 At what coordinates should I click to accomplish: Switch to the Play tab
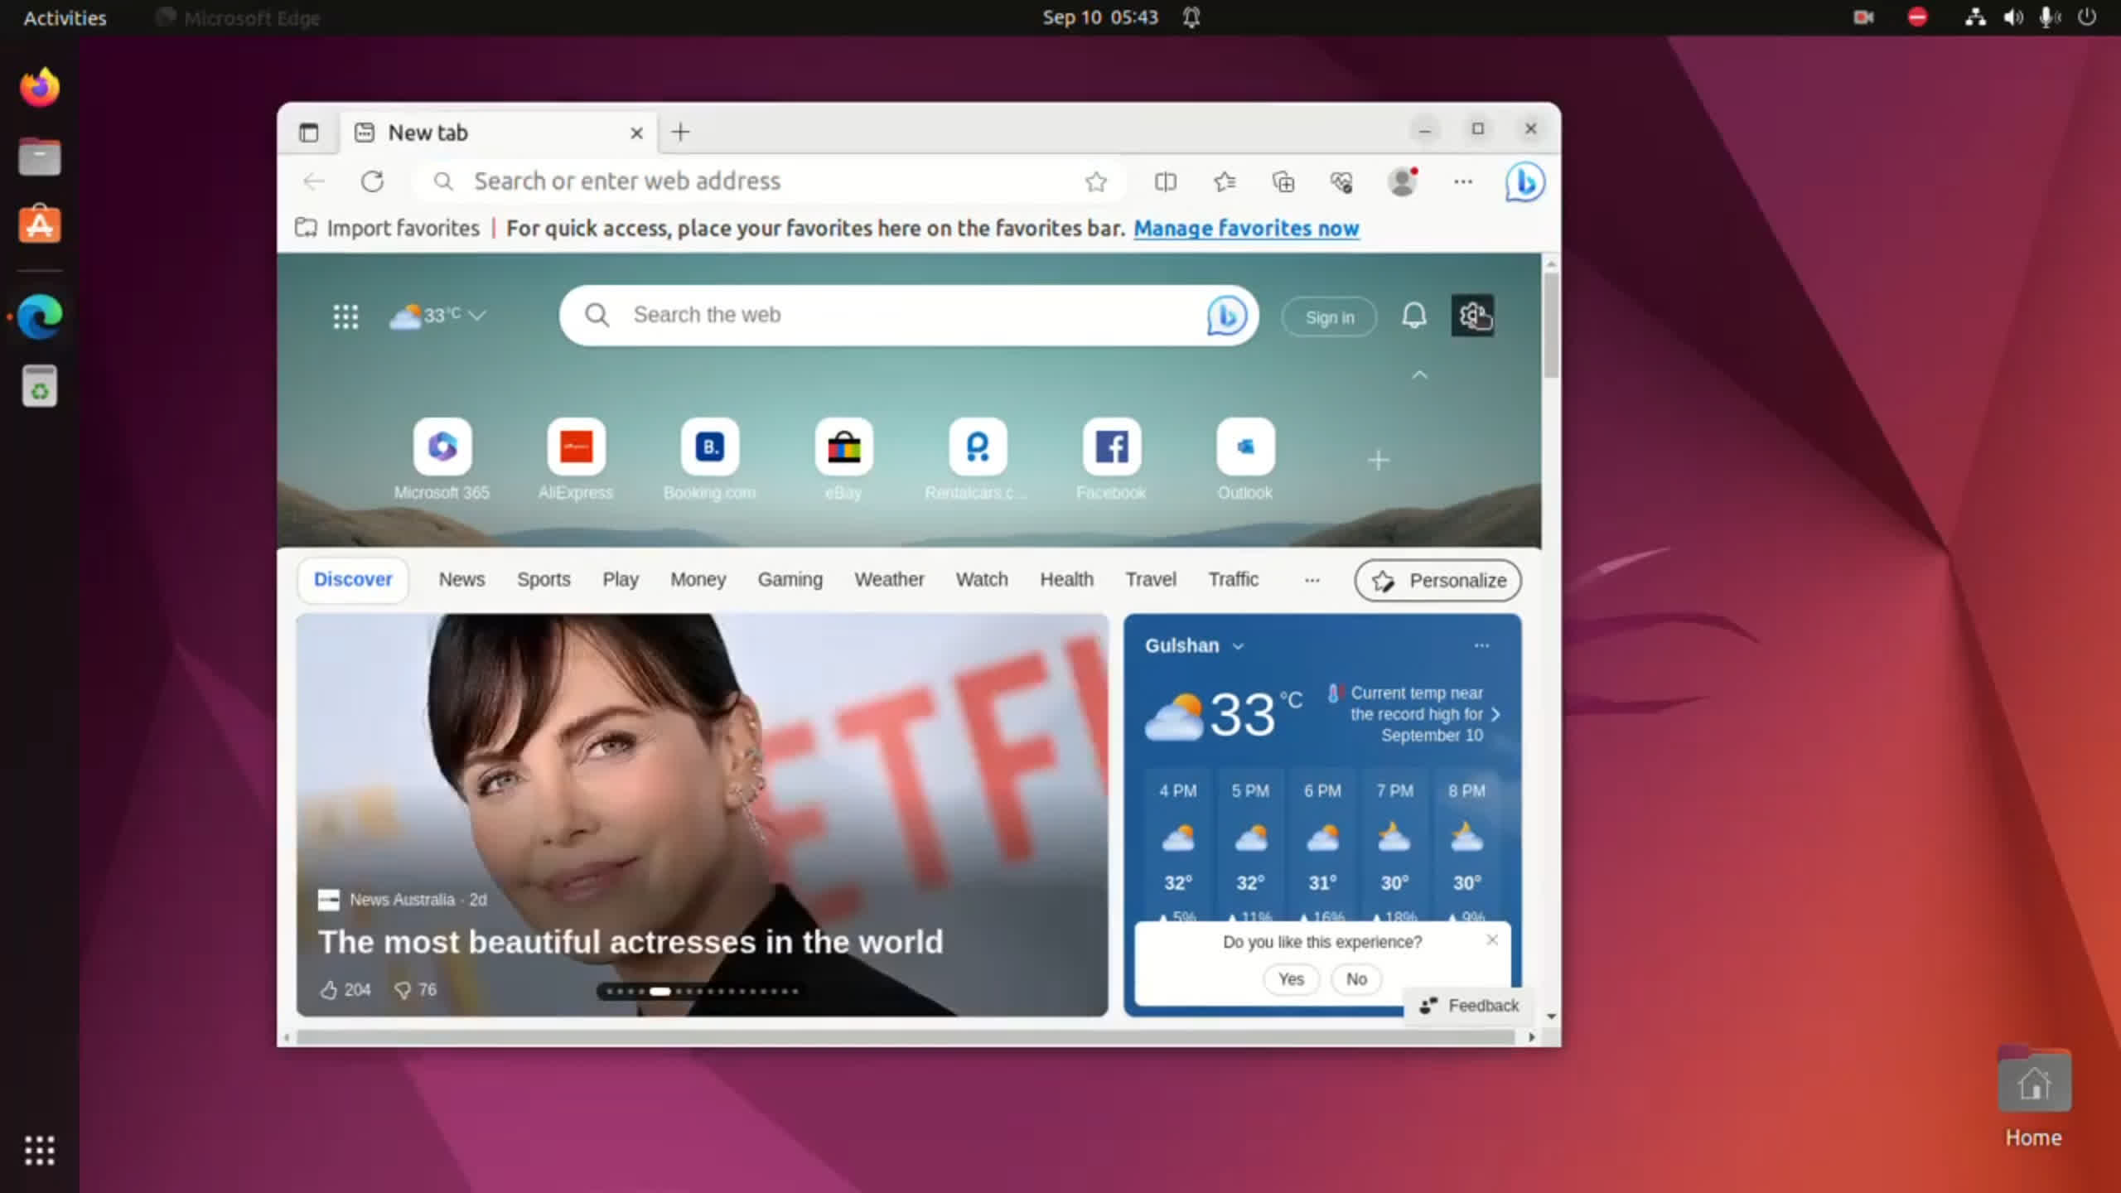[x=620, y=580]
